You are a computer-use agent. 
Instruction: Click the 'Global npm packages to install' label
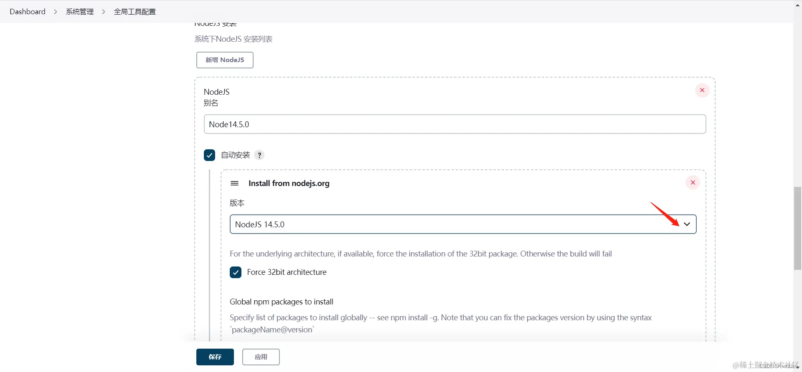point(282,302)
